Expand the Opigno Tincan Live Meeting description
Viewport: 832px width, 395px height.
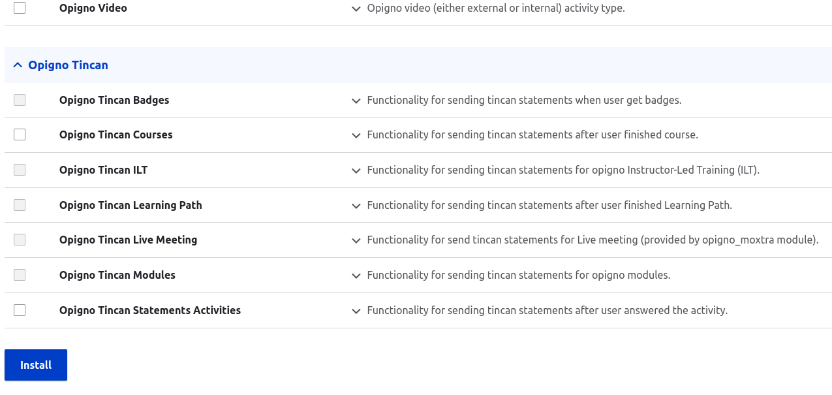point(356,241)
